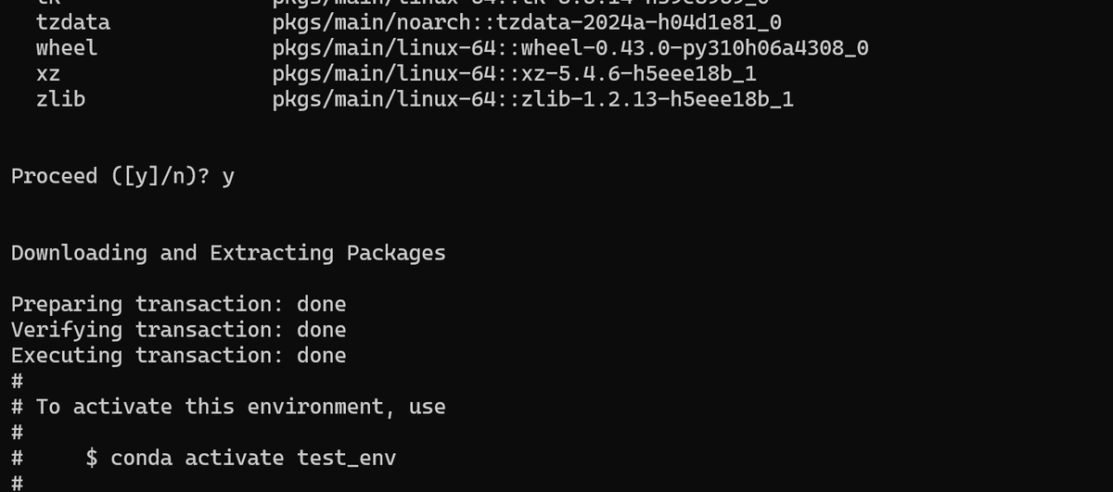Click done after Verifying transaction

click(x=321, y=330)
